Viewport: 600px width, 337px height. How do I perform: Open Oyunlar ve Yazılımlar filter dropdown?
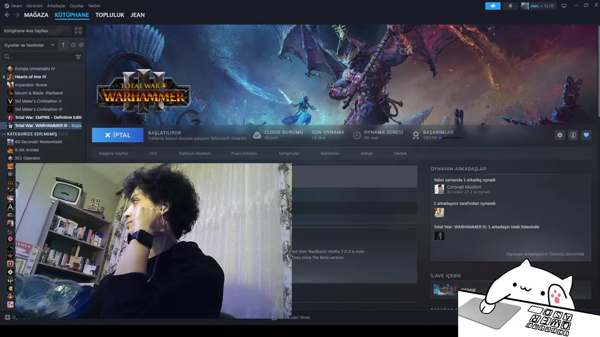[30, 45]
